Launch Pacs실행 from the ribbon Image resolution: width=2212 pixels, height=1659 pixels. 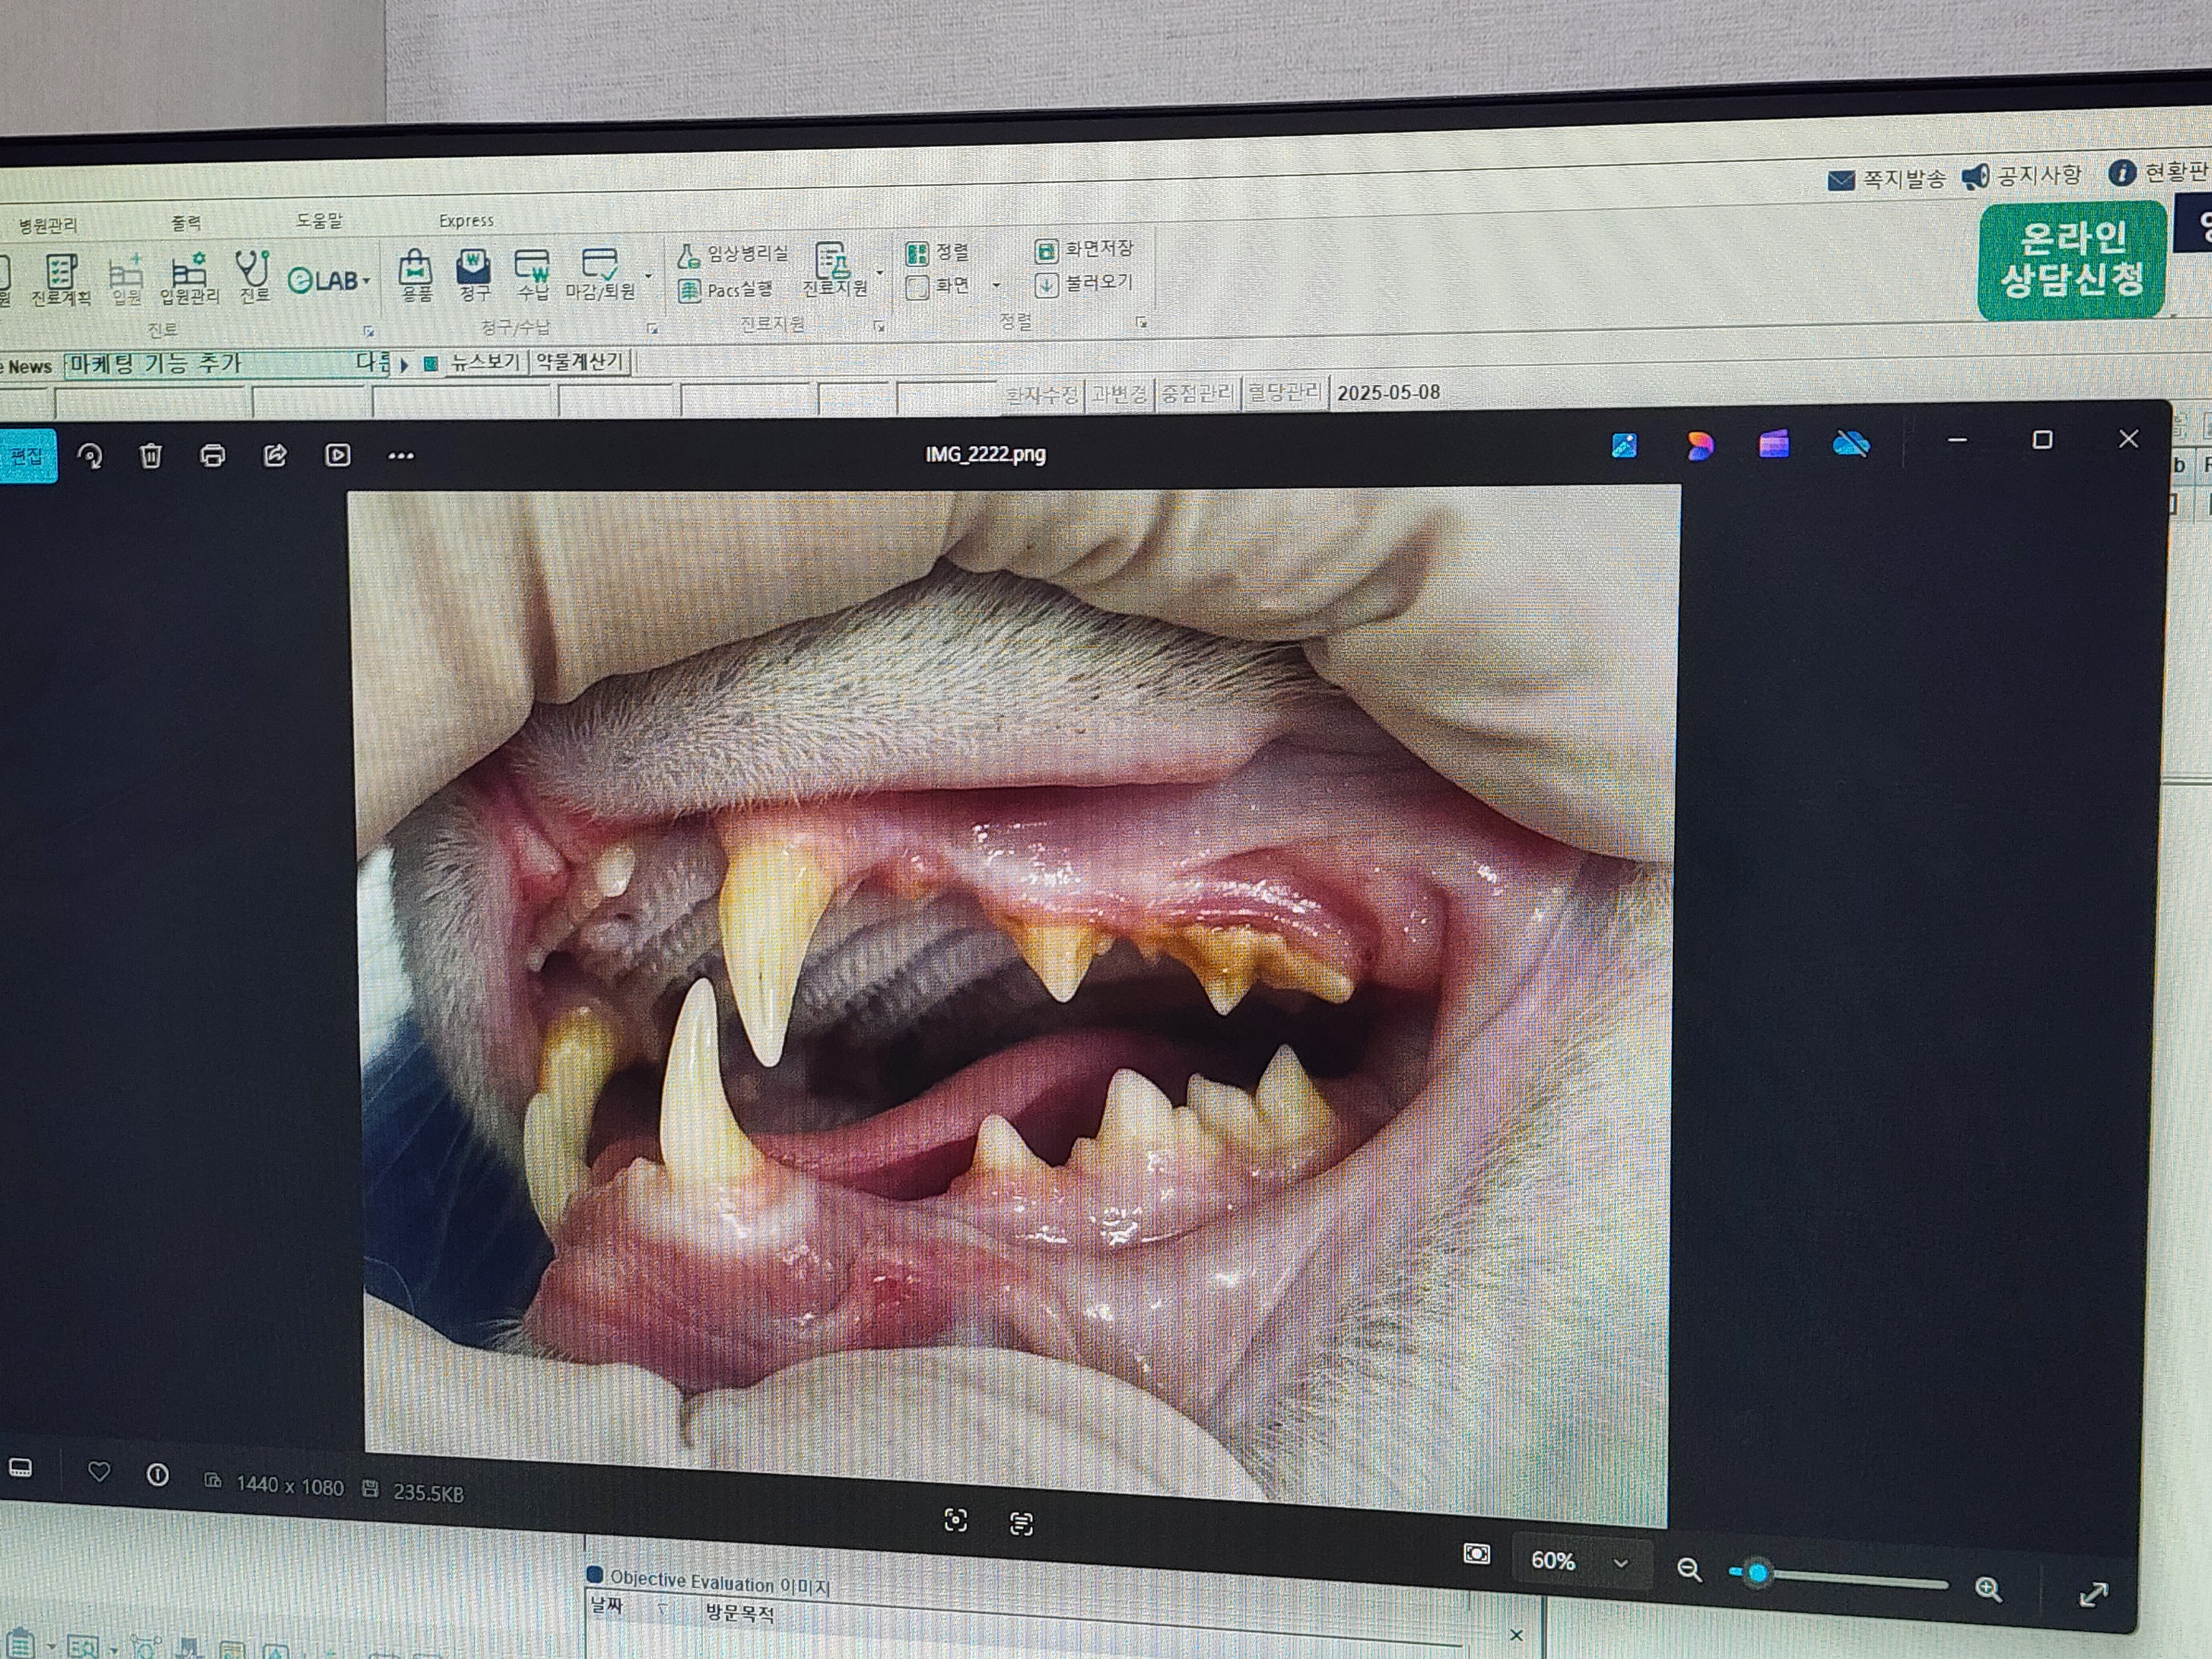pos(727,290)
